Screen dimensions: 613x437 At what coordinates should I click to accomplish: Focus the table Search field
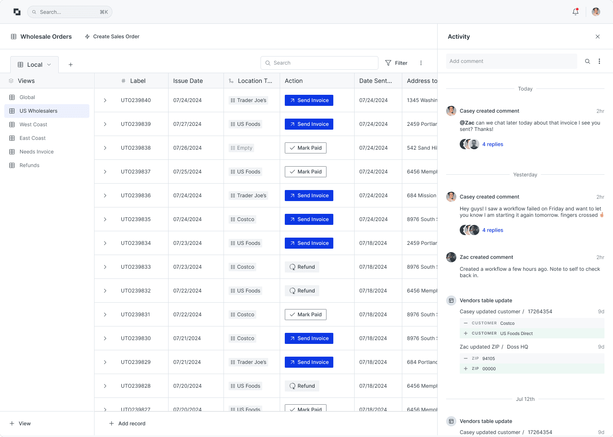[319, 63]
